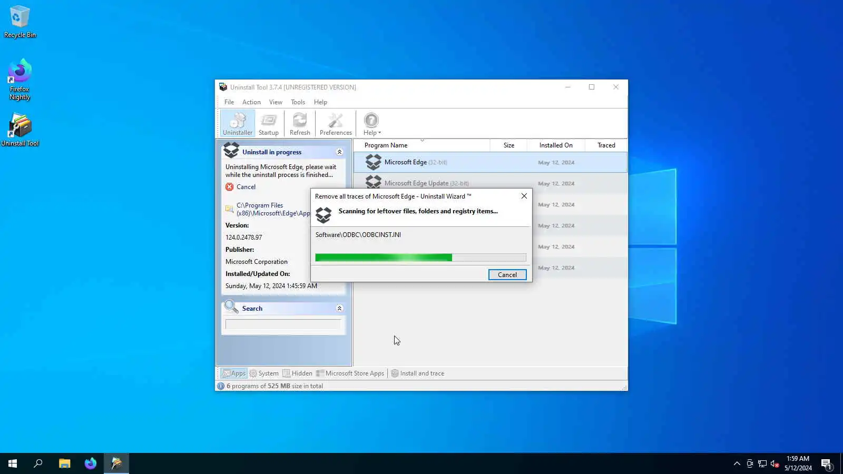Image resolution: width=843 pixels, height=474 pixels.
Task: Open the Program Files Edge folder link
Action: coord(273,209)
